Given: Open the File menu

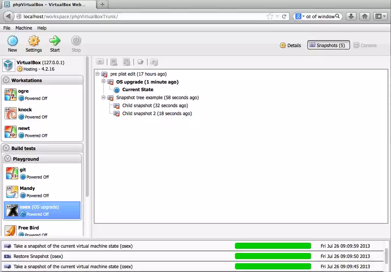Looking at the screenshot, I should (6, 28).
